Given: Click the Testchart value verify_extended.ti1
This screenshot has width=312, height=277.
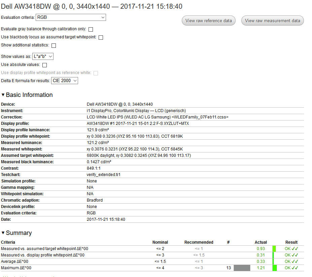Looking at the screenshot, I should click(103, 175).
